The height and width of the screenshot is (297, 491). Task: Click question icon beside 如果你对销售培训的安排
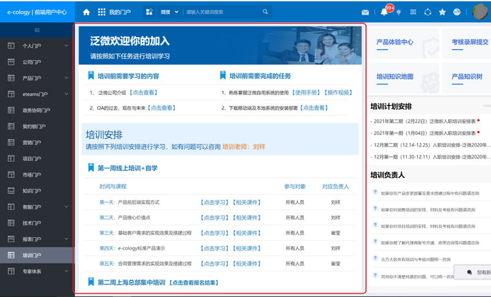coord(375,209)
